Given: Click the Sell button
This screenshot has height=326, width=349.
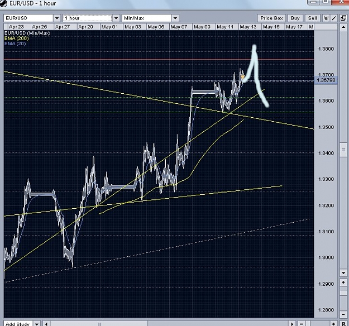Looking at the screenshot, I should pyautogui.click(x=313, y=18).
